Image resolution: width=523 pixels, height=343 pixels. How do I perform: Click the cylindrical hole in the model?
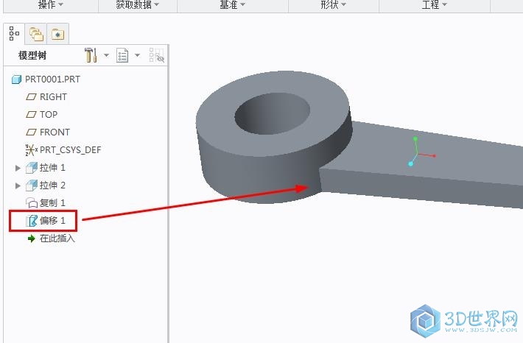point(272,114)
